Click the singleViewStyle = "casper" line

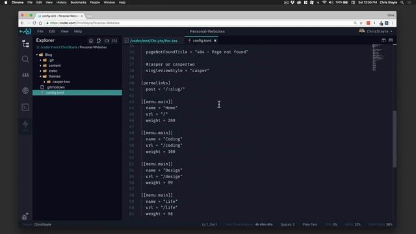point(177,71)
